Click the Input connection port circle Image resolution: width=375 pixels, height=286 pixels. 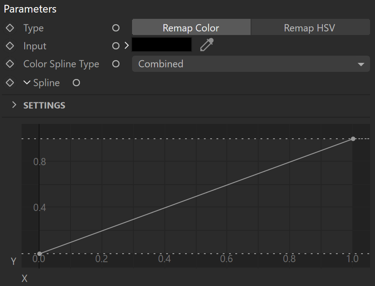point(116,46)
